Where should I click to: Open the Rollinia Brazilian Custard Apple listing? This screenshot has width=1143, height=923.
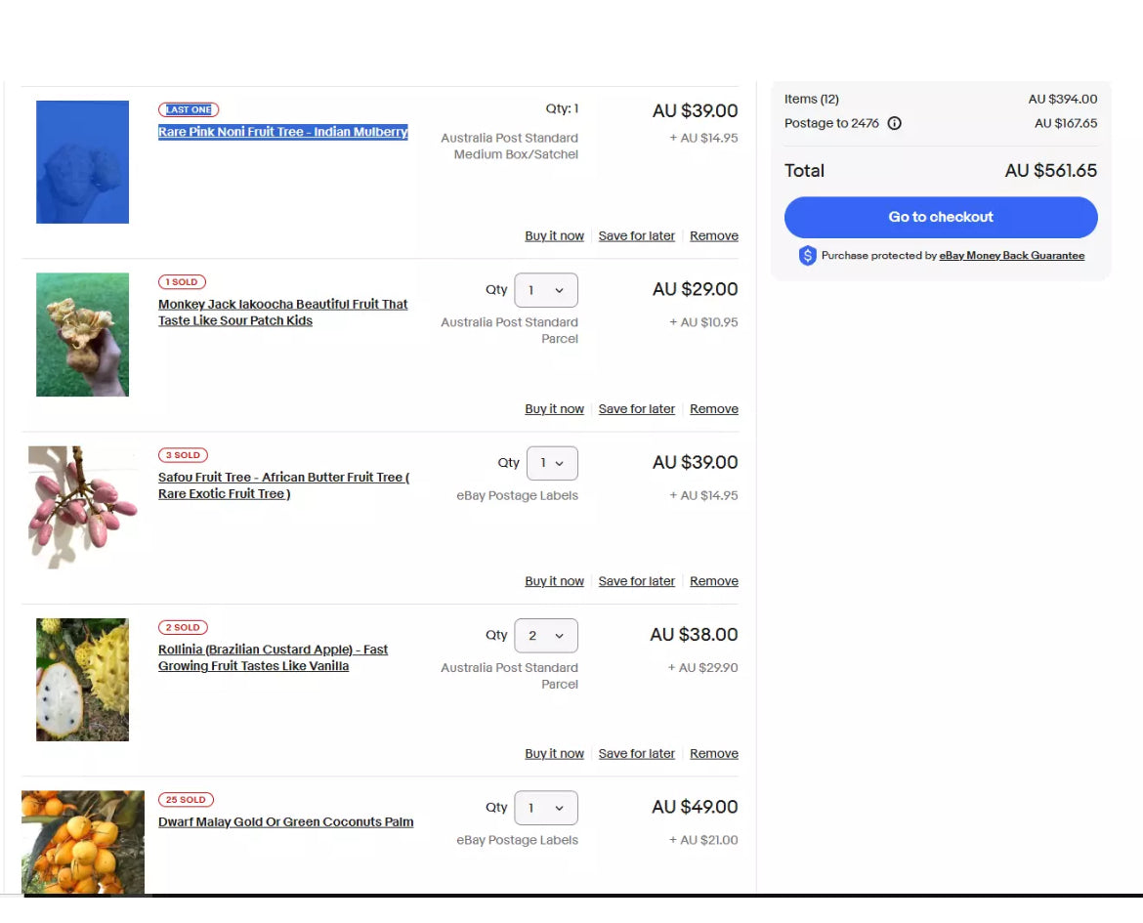pyautogui.click(x=273, y=657)
